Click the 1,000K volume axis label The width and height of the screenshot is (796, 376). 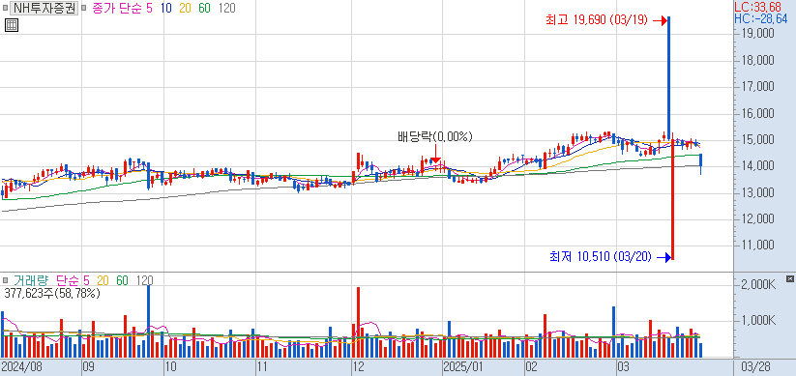(758, 321)
